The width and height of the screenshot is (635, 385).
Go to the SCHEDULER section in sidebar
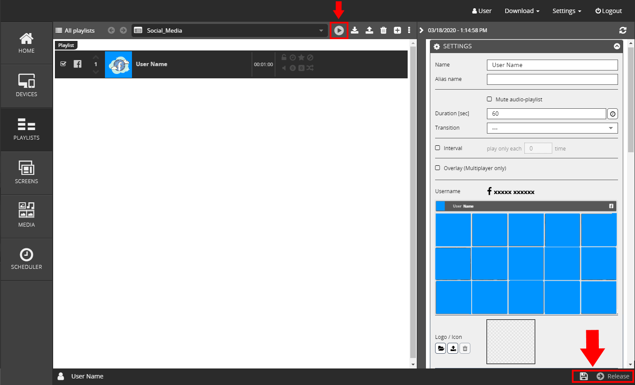point(27,259)
